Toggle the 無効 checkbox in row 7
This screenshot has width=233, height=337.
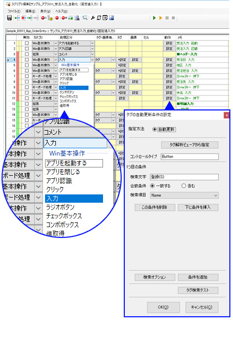coord(26,76)
